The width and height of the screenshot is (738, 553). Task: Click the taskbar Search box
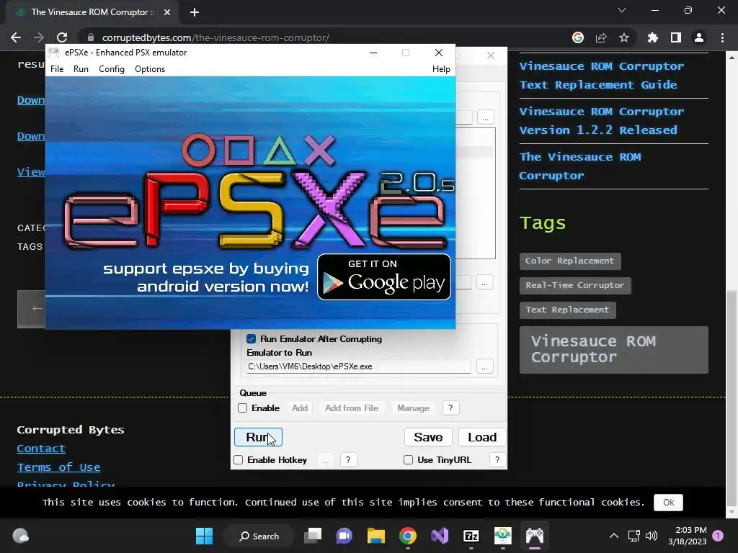pos(259,536)
